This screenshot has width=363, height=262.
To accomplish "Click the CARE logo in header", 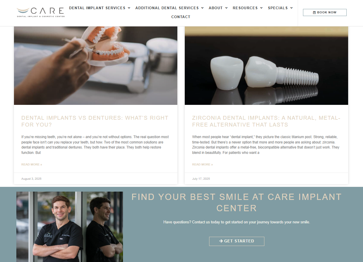I will coord(40,12).
